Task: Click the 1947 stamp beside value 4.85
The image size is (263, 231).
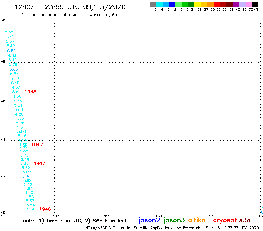Action: (37, 144)
